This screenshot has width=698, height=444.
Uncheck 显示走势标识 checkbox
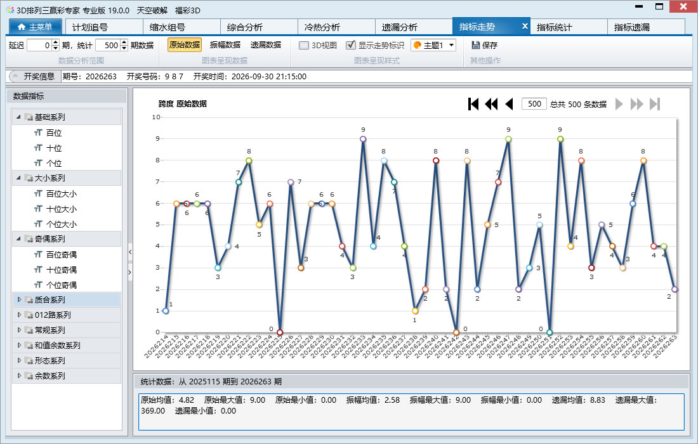point(351,45)
